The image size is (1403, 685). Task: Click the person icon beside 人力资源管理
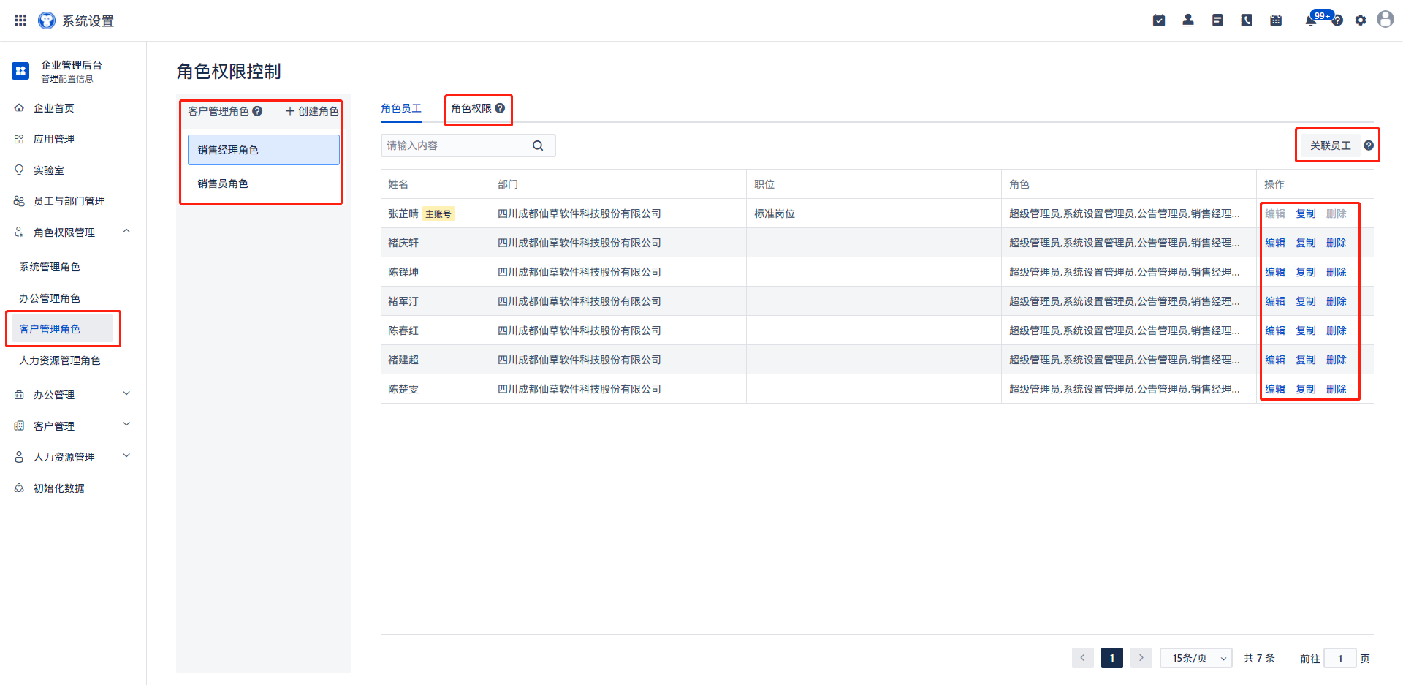(x=19, y=457)
